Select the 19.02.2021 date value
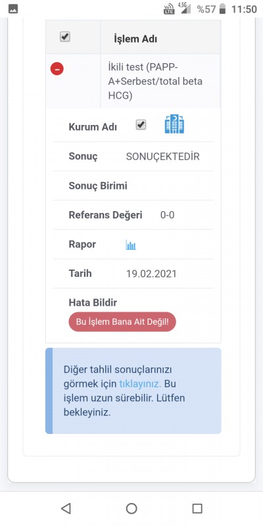The image size is (263, 526). tap(151, 274)
